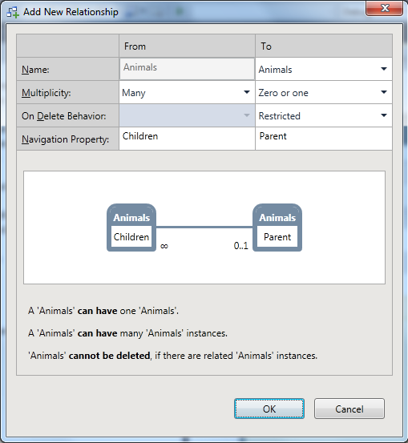Confirm the relationship with the OK button
The image size is (408, 443).
[x=269, y=409]
